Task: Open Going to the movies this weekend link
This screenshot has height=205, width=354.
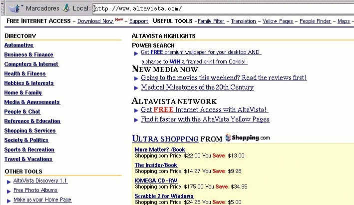Action: 224,78
